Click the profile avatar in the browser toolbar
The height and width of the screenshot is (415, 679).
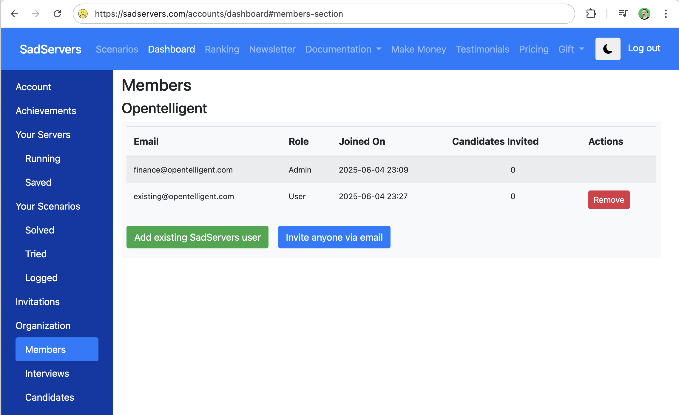tap(645, 14)
